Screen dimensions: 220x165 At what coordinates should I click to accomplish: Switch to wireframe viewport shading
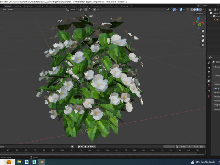(x=192, y=10)
